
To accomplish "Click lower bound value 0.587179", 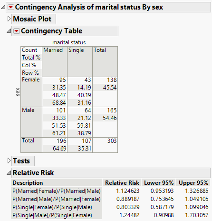I will click(x=162, y=207).
